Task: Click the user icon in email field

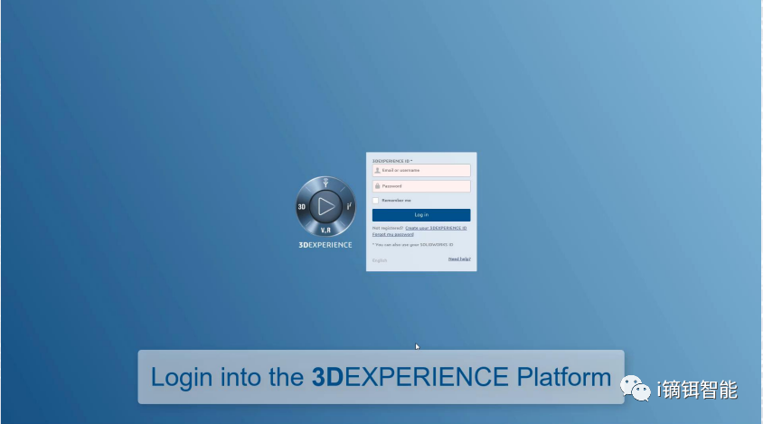Action: click(x=377, y=170)
